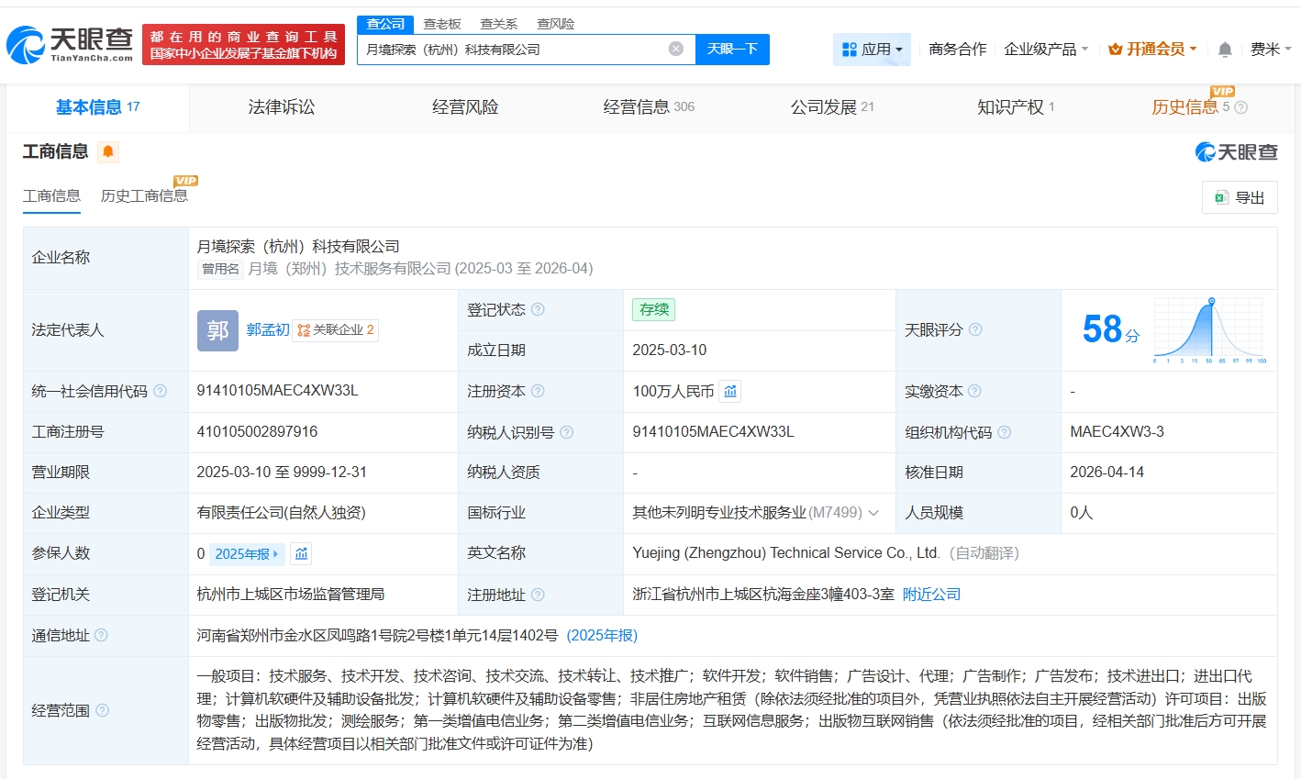
Task: Click the chart icon next to 2025年报
Action: [301, 554]
